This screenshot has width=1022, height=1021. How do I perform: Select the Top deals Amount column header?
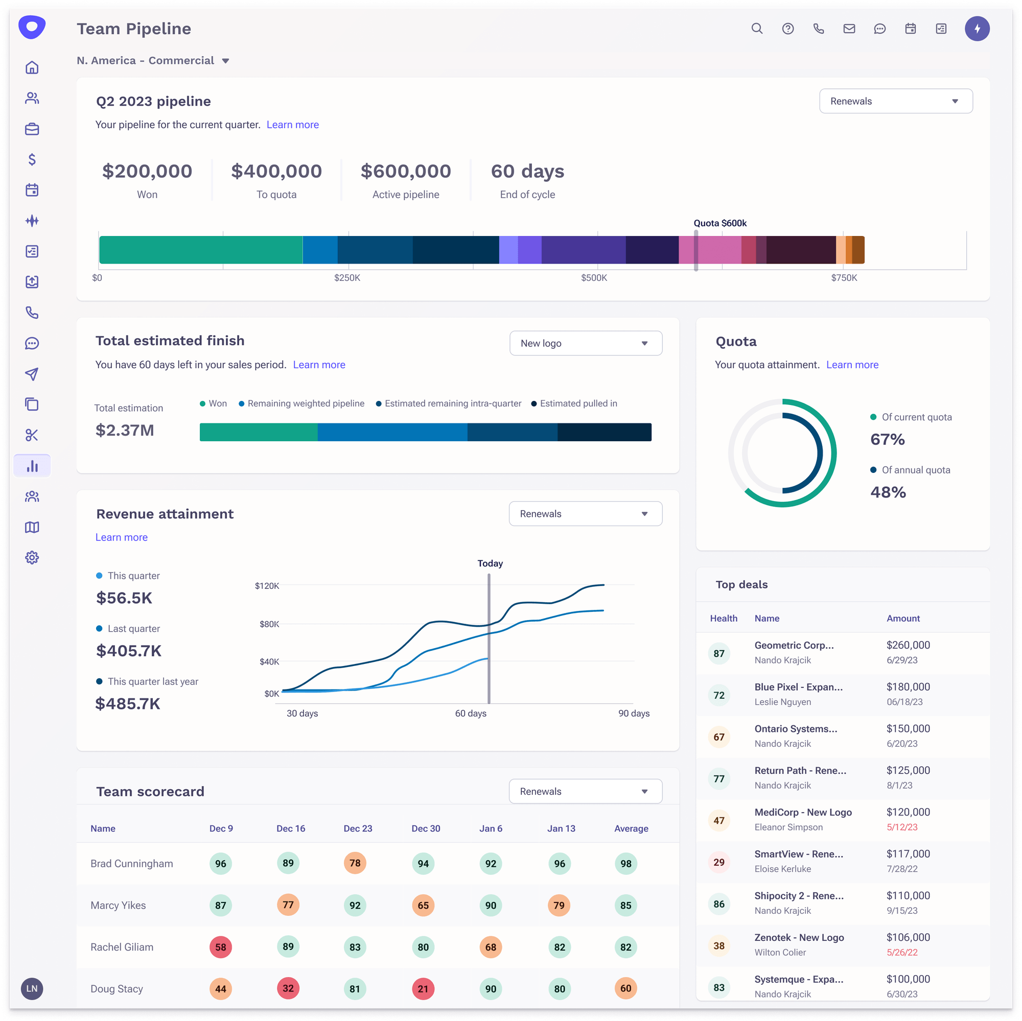[x=903, y=618]
